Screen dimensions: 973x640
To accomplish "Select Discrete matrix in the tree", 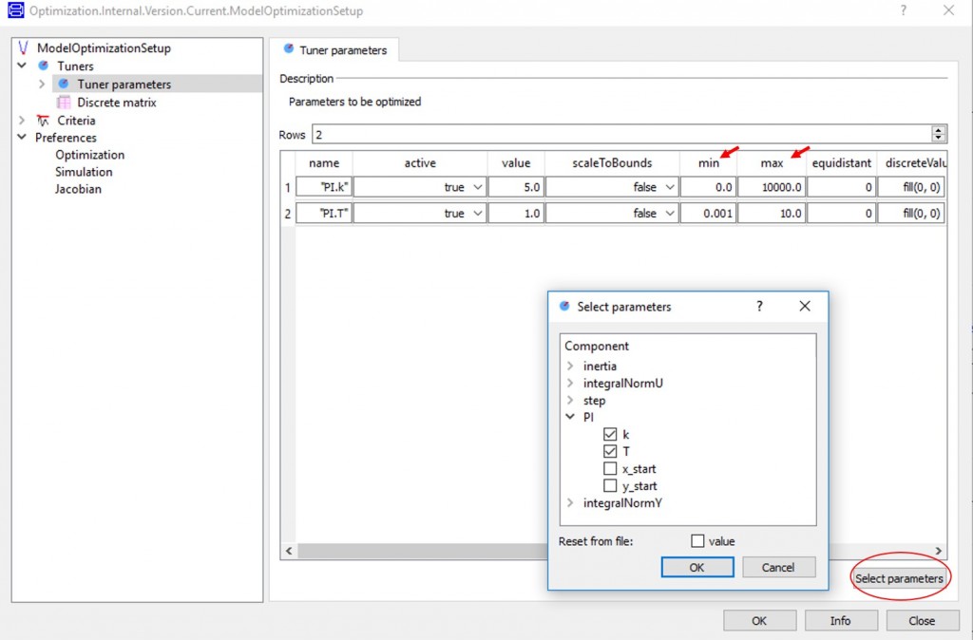I will click(x=117, y=103).
